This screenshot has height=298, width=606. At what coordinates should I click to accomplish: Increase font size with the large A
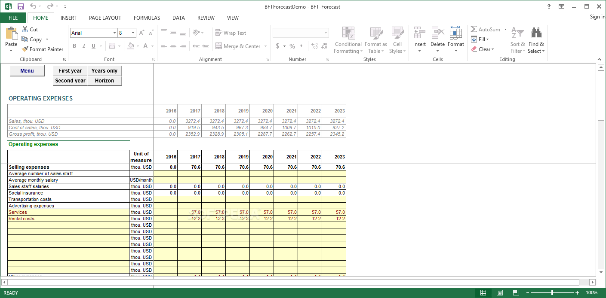(142, 33)
